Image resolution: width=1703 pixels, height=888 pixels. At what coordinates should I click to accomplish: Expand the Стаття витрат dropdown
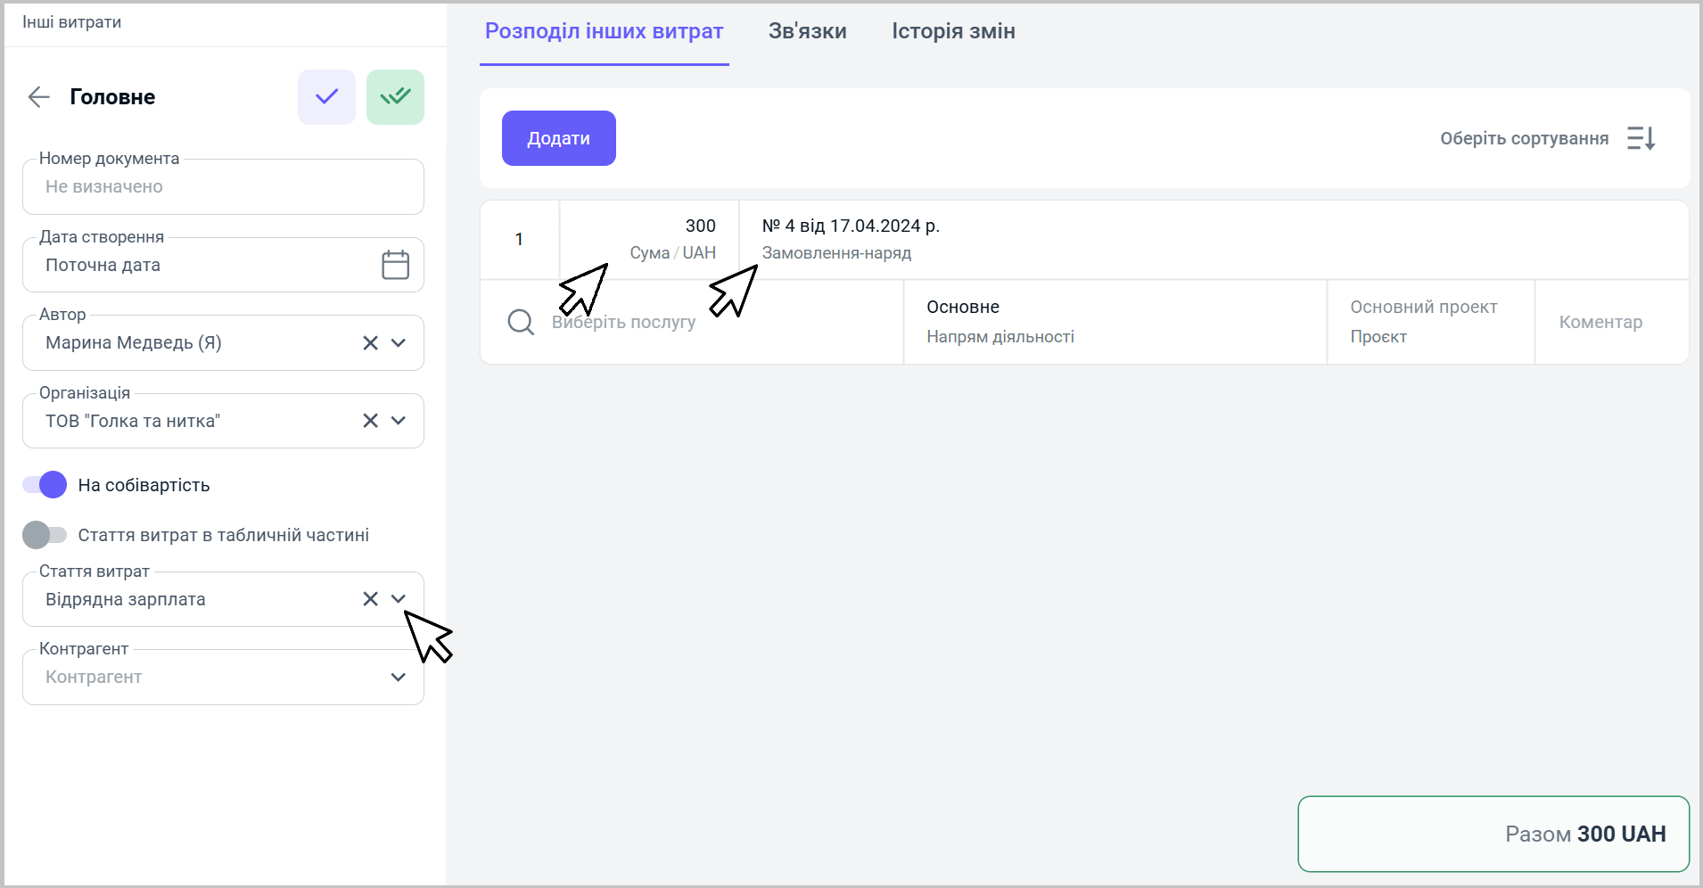pyautogui.click(x=399, y=599)
